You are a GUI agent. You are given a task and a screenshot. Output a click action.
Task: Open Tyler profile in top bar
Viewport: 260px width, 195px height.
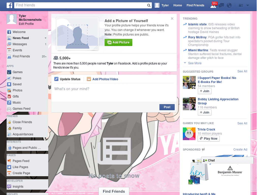coord(162,5)
